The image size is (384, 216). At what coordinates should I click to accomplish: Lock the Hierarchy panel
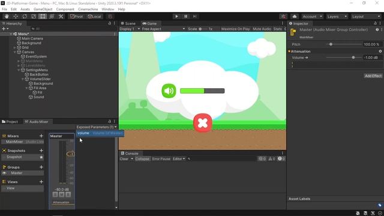[x=109, y=23]
